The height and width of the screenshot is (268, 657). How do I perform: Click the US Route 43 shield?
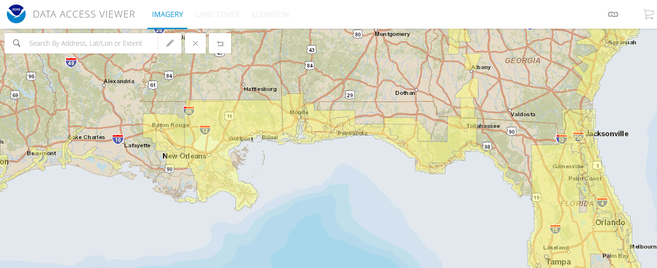click(311, 50)
